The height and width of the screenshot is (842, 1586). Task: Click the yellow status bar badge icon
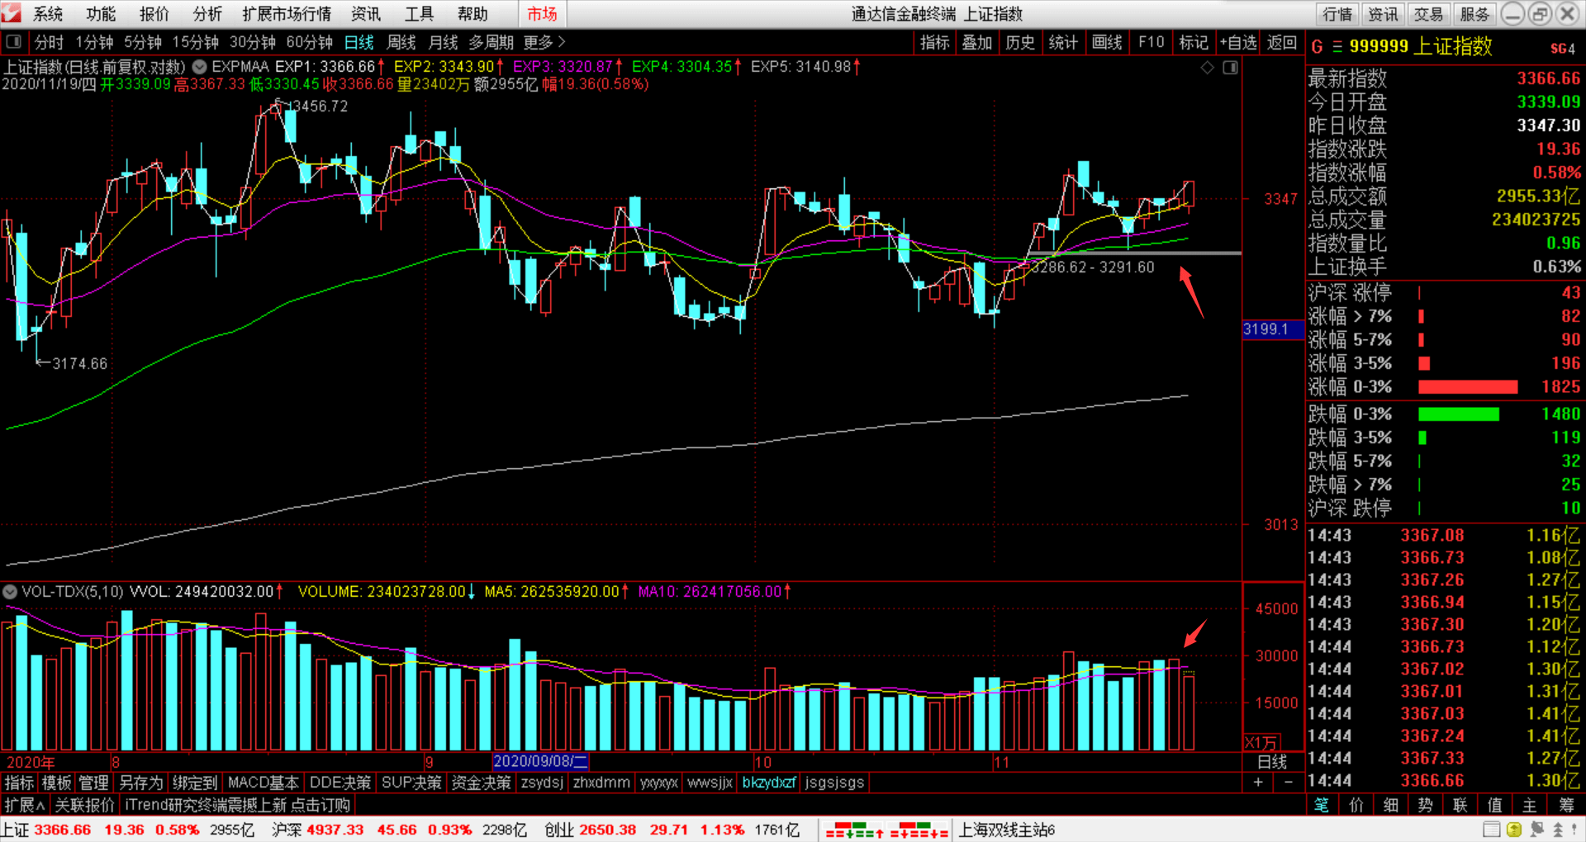pyautogui.click(x=1514, y=830)
